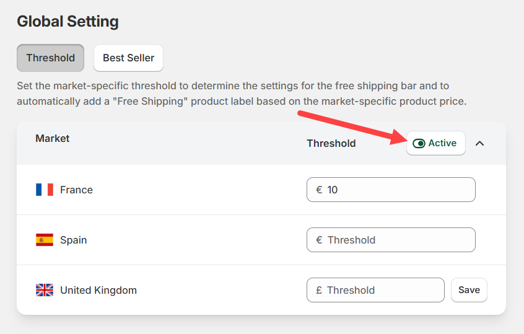524x334 pixels.
Task: Click the euro symbol in France's field
Action: 319,190
